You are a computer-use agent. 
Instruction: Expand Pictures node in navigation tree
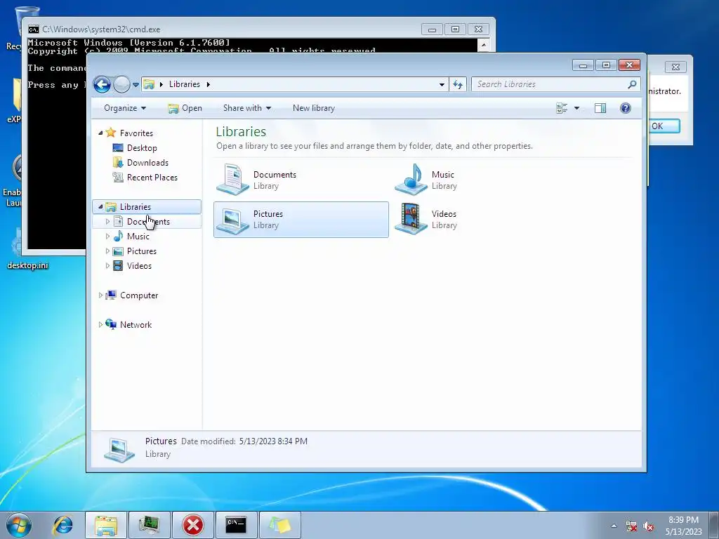[107, 251]
